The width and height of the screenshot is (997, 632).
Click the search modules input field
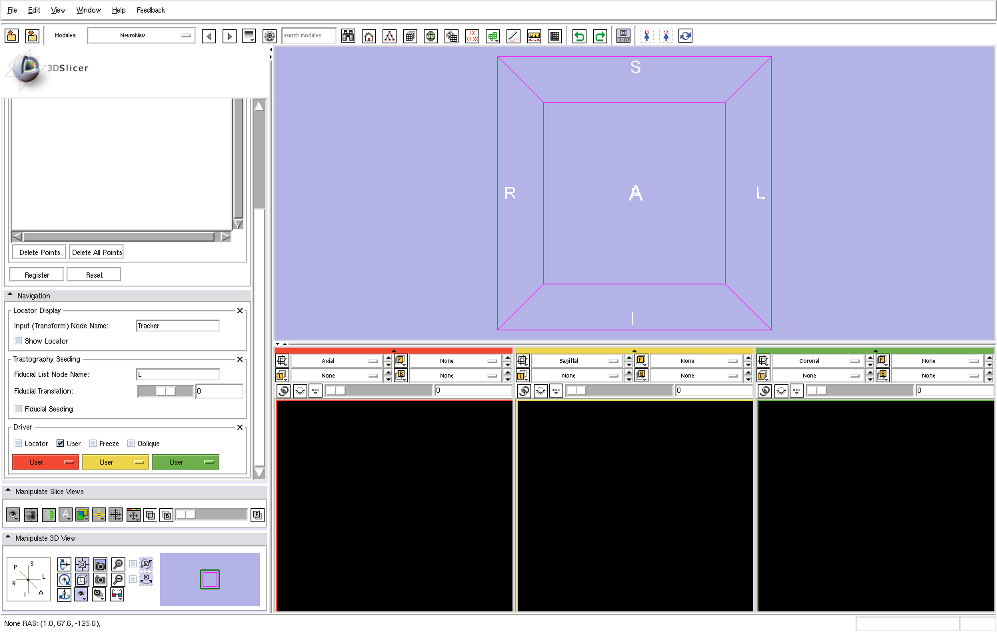pyautogui.click(x=308, y=35)
